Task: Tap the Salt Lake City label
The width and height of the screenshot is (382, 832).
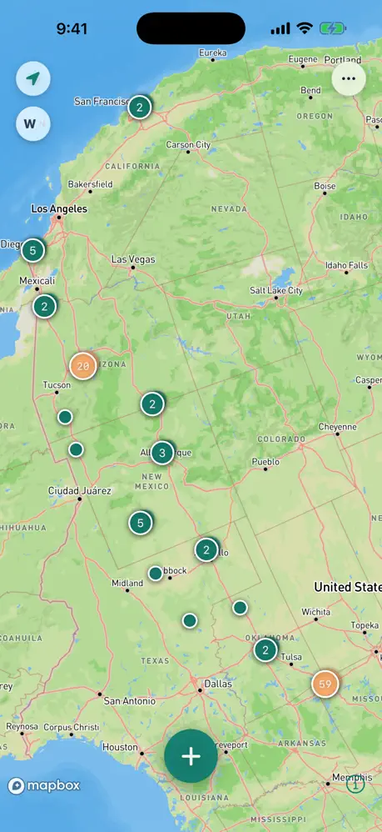Action: click(276, 290)
